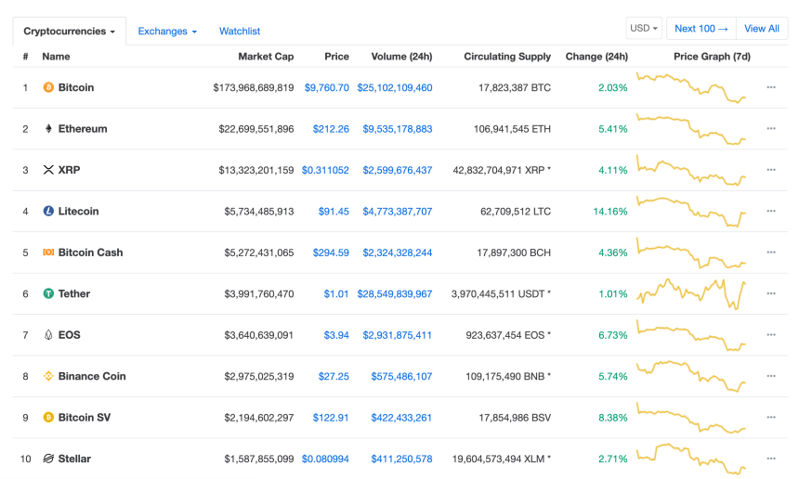
Task: Sort by the Market Cap column header
Action: (266, 57)
